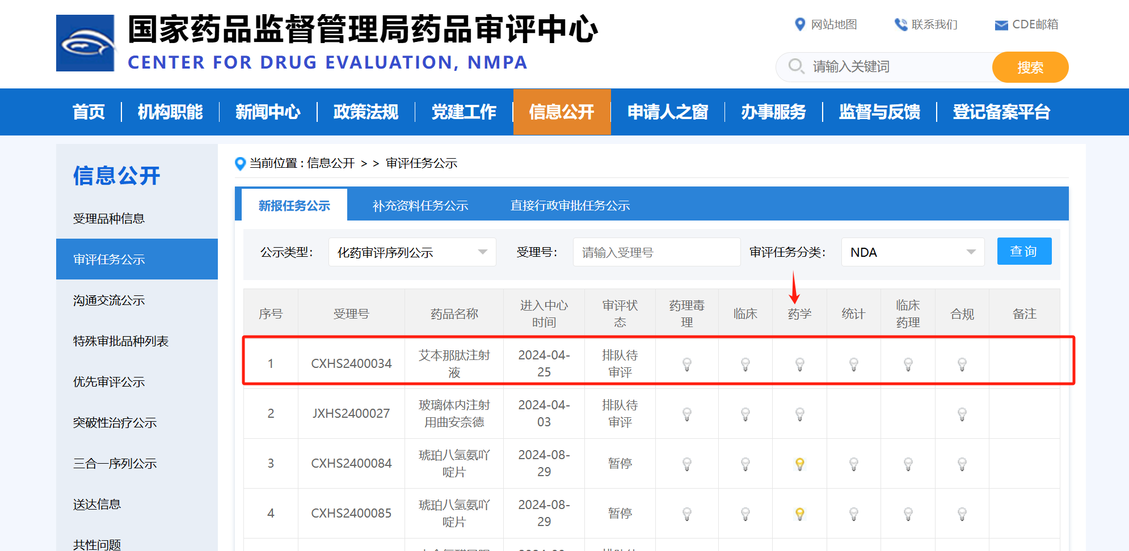1129x551 pixels.
Task: Click the site map pin icon
Action: [800, 24]
